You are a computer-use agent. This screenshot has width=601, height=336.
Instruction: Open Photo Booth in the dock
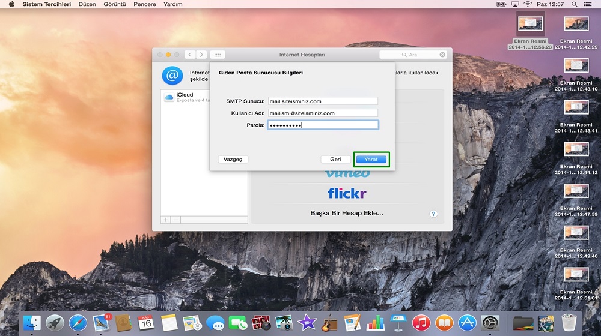point(261,323)
